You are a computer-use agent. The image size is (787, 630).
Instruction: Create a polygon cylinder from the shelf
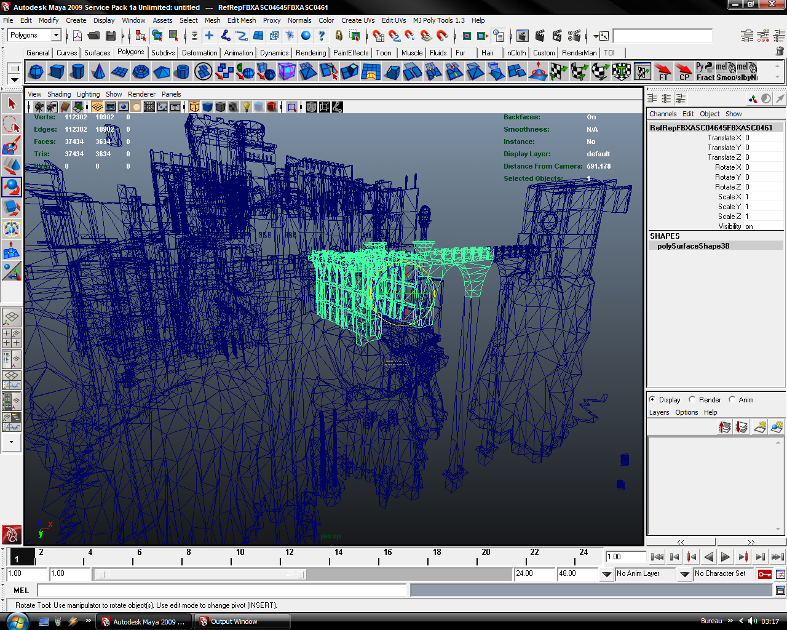click(77, 71)
